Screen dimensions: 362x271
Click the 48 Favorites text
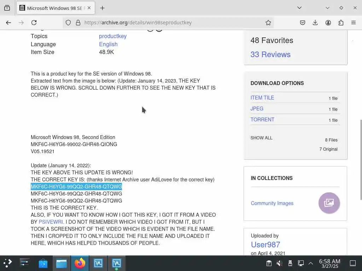tap(272, 40)
